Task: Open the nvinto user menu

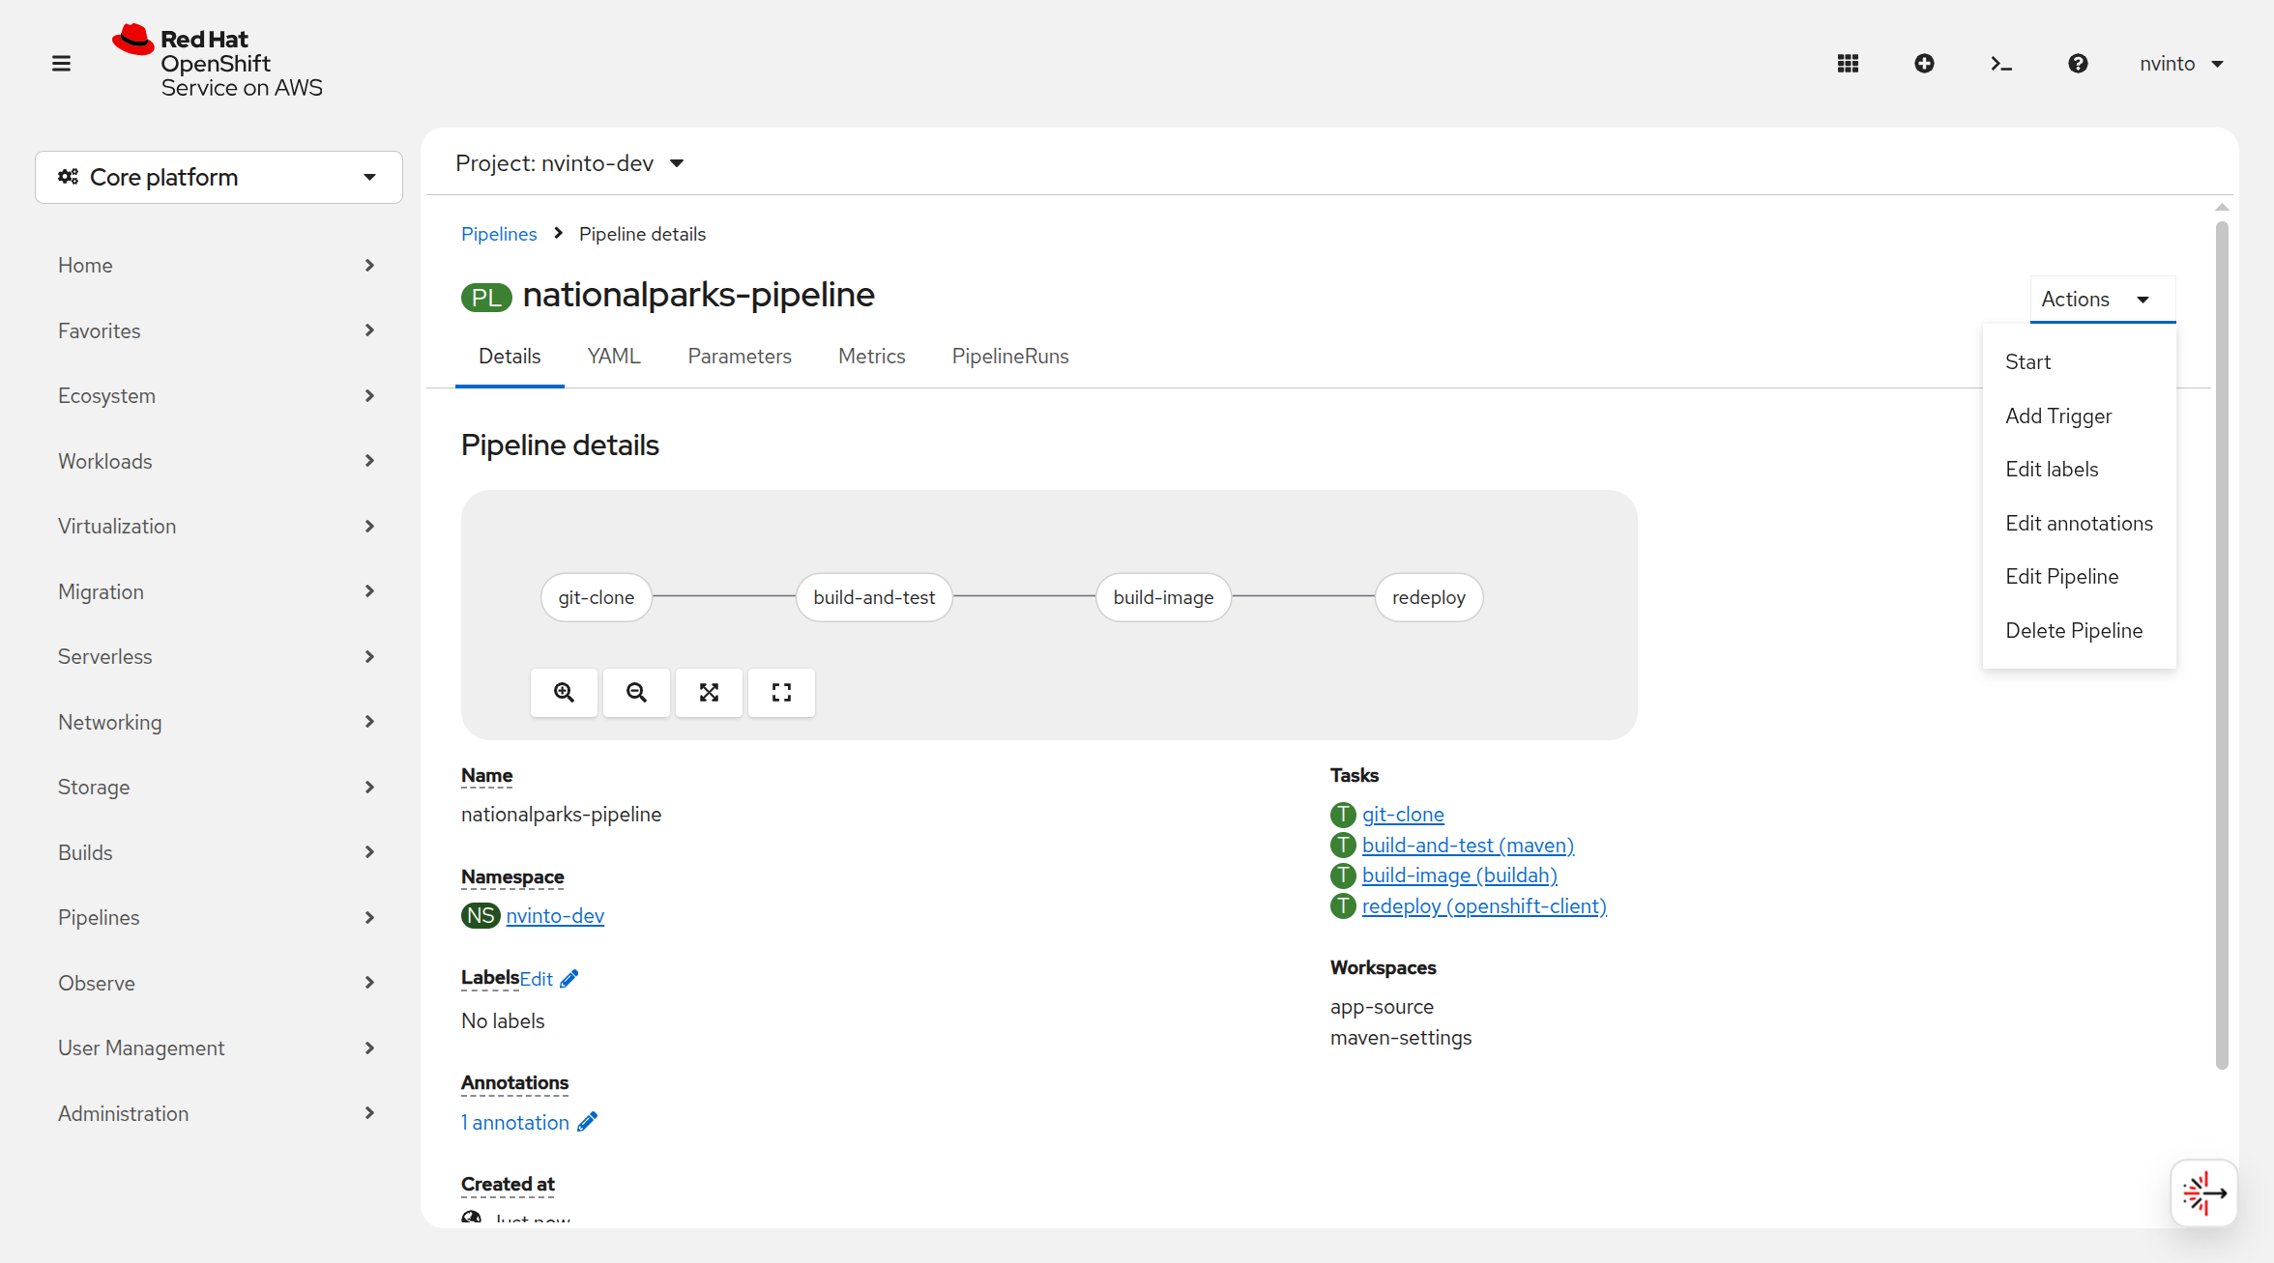Action: (x=2182, y=64)
